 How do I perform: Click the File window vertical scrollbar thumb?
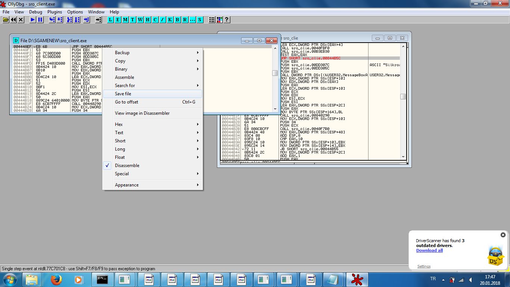pos(275,73)
